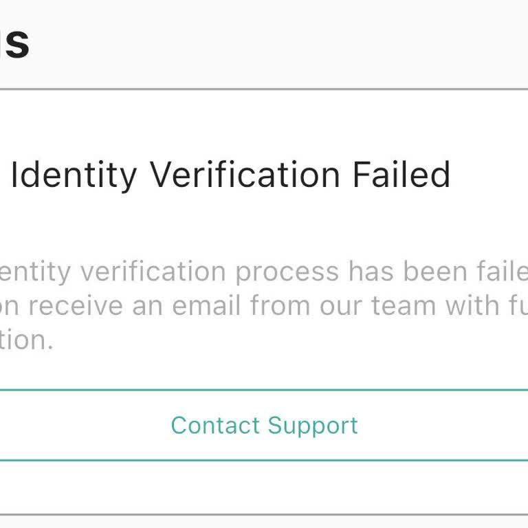
Task: Click the Identity Verification Failed heading
Action: 230,175
